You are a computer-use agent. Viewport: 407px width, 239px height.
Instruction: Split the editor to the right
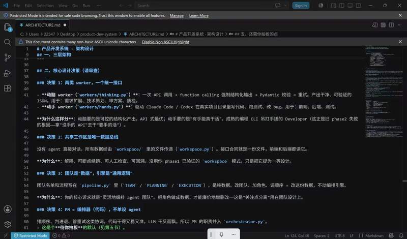(x=391, y=25)
